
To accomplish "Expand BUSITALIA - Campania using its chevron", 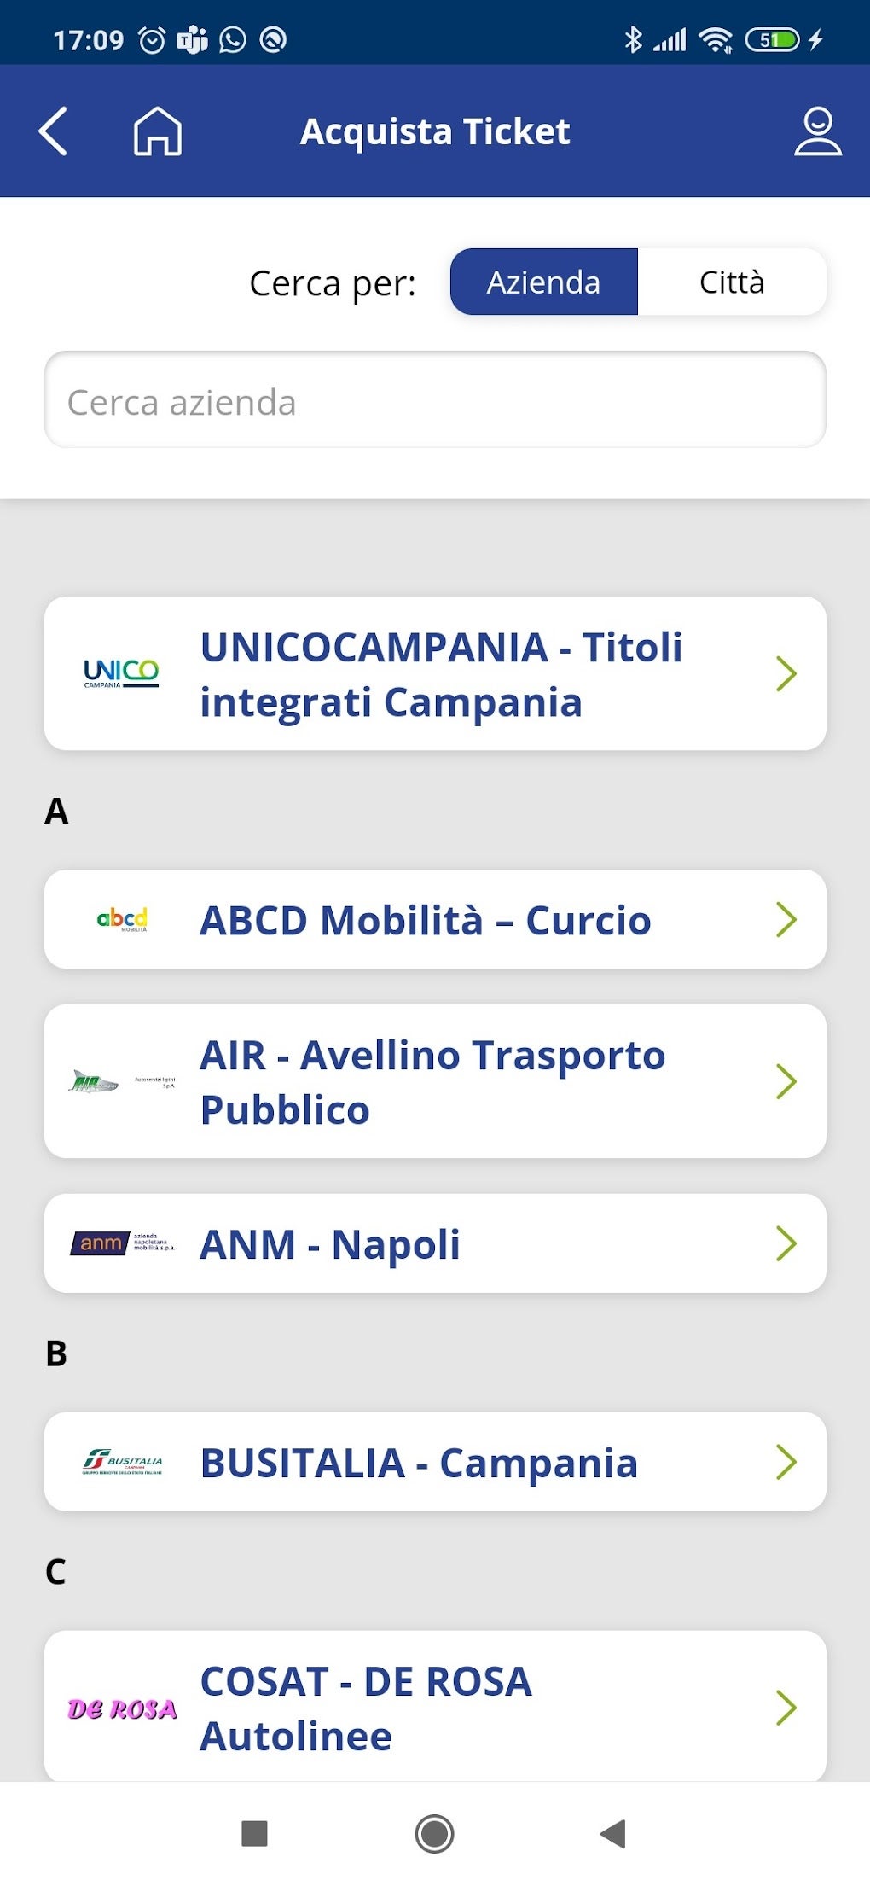I will (x=786, y=1462).
